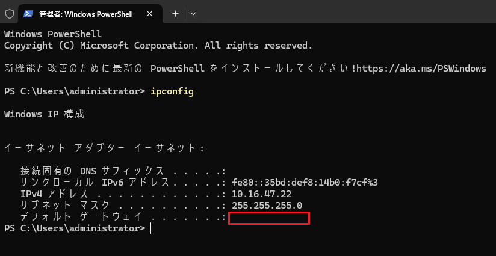Click the typed ipconfig command
496x256 pixels.
click(x=172, y=92)
